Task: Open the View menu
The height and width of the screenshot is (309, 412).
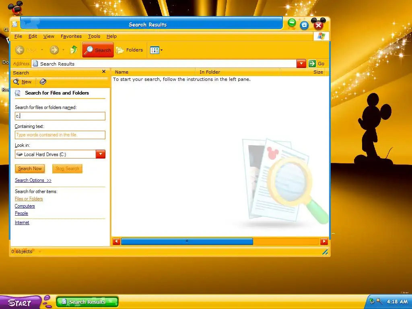Action: point(49,36)
